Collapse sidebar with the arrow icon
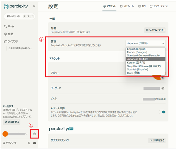Image resolution: width=176 pixels, height=149 pixels. click(x=35, y=6)
